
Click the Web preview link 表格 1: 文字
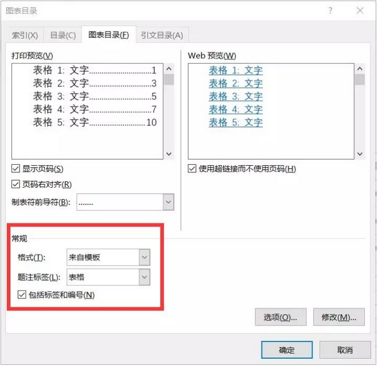click(236, 70)
